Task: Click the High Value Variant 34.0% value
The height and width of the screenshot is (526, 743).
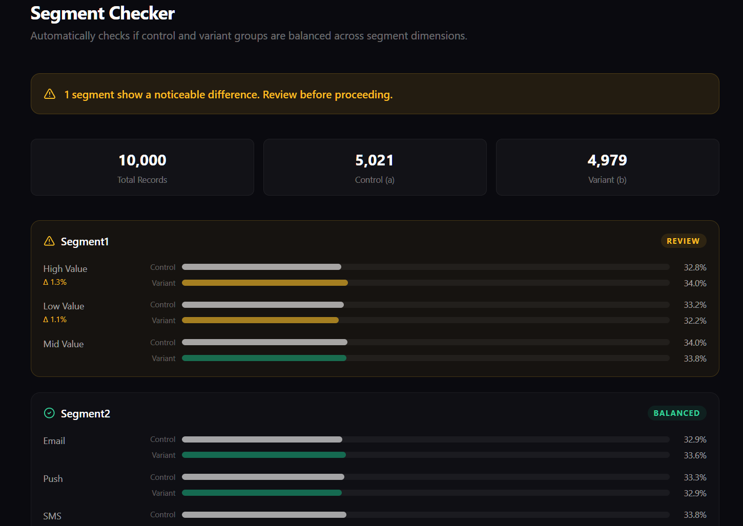Action: coord(695,283)
